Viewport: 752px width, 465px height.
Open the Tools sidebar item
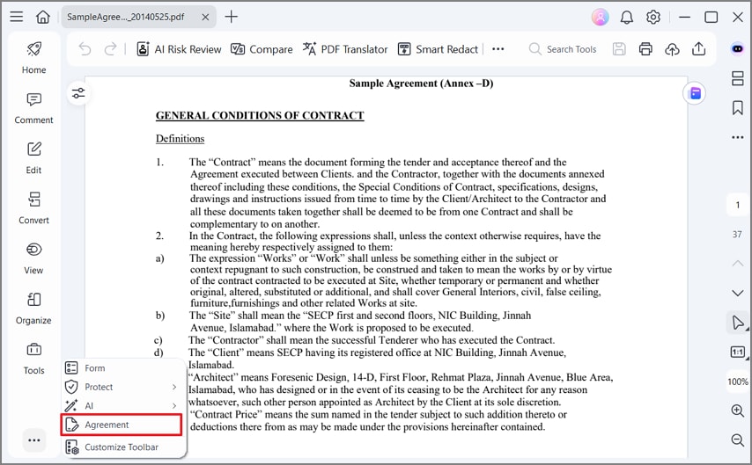[x=33, y=359]
